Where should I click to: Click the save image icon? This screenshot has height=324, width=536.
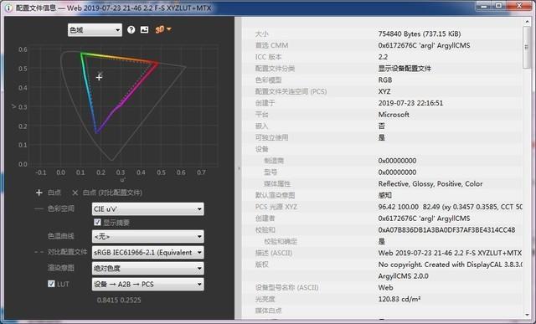pyautogui.click(x=144, y=30)
